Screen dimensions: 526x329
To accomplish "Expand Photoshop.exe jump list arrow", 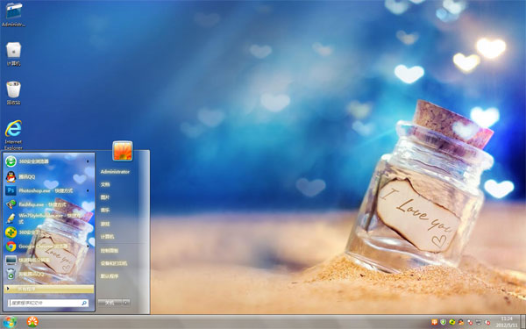I will (x=88, y=190).
